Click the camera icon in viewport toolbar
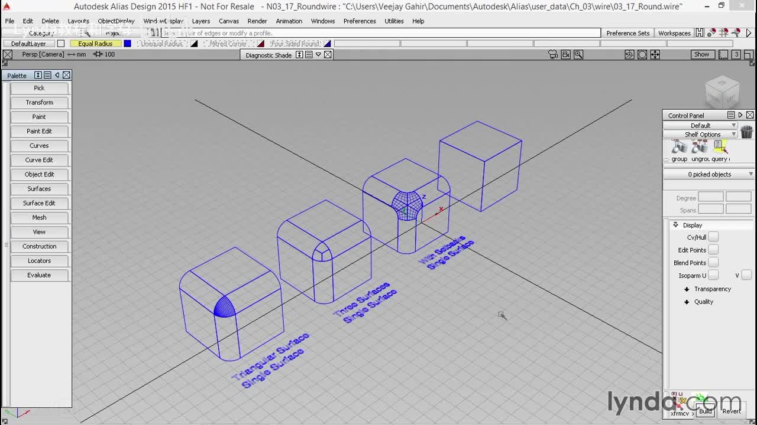The height and width of the screenshot is (425, 757). (553, 54)
